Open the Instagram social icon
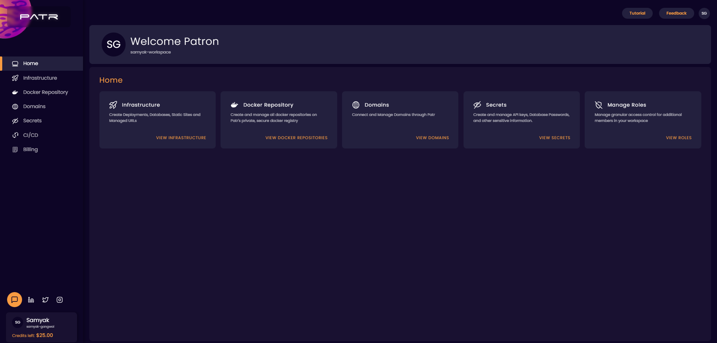This screenshot has height=343, width=717. 59,300
